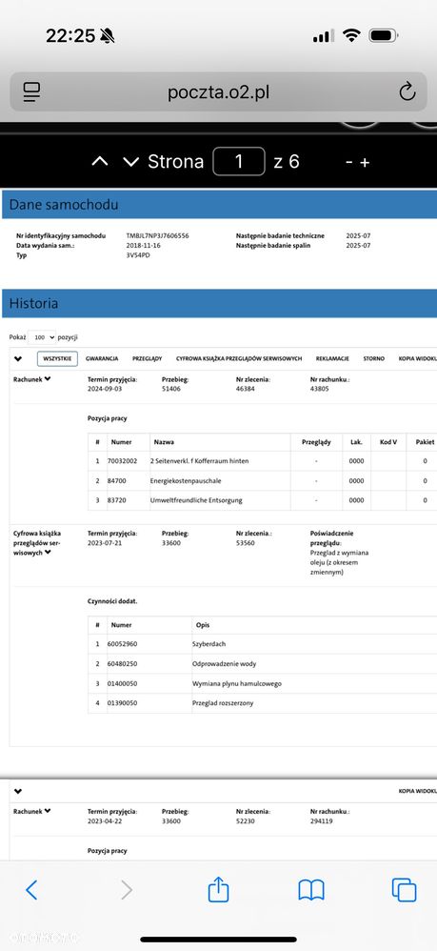Tap the poczta.o2.pl address field

[218, 92]
